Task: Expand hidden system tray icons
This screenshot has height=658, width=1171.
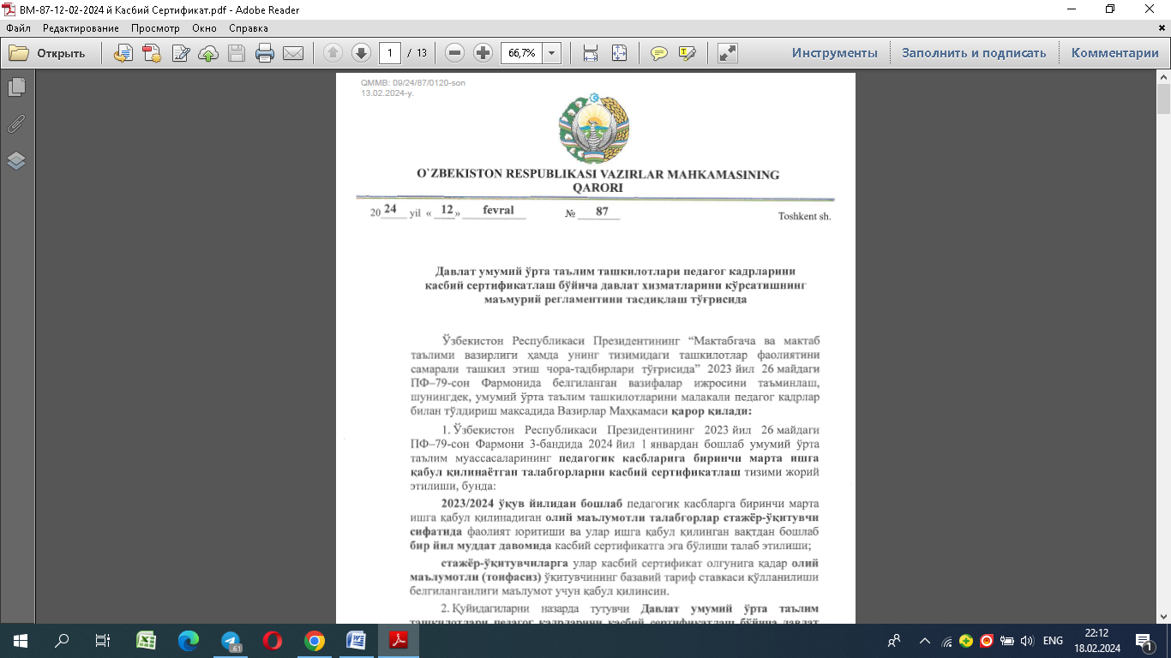Action: click(924, 641)
